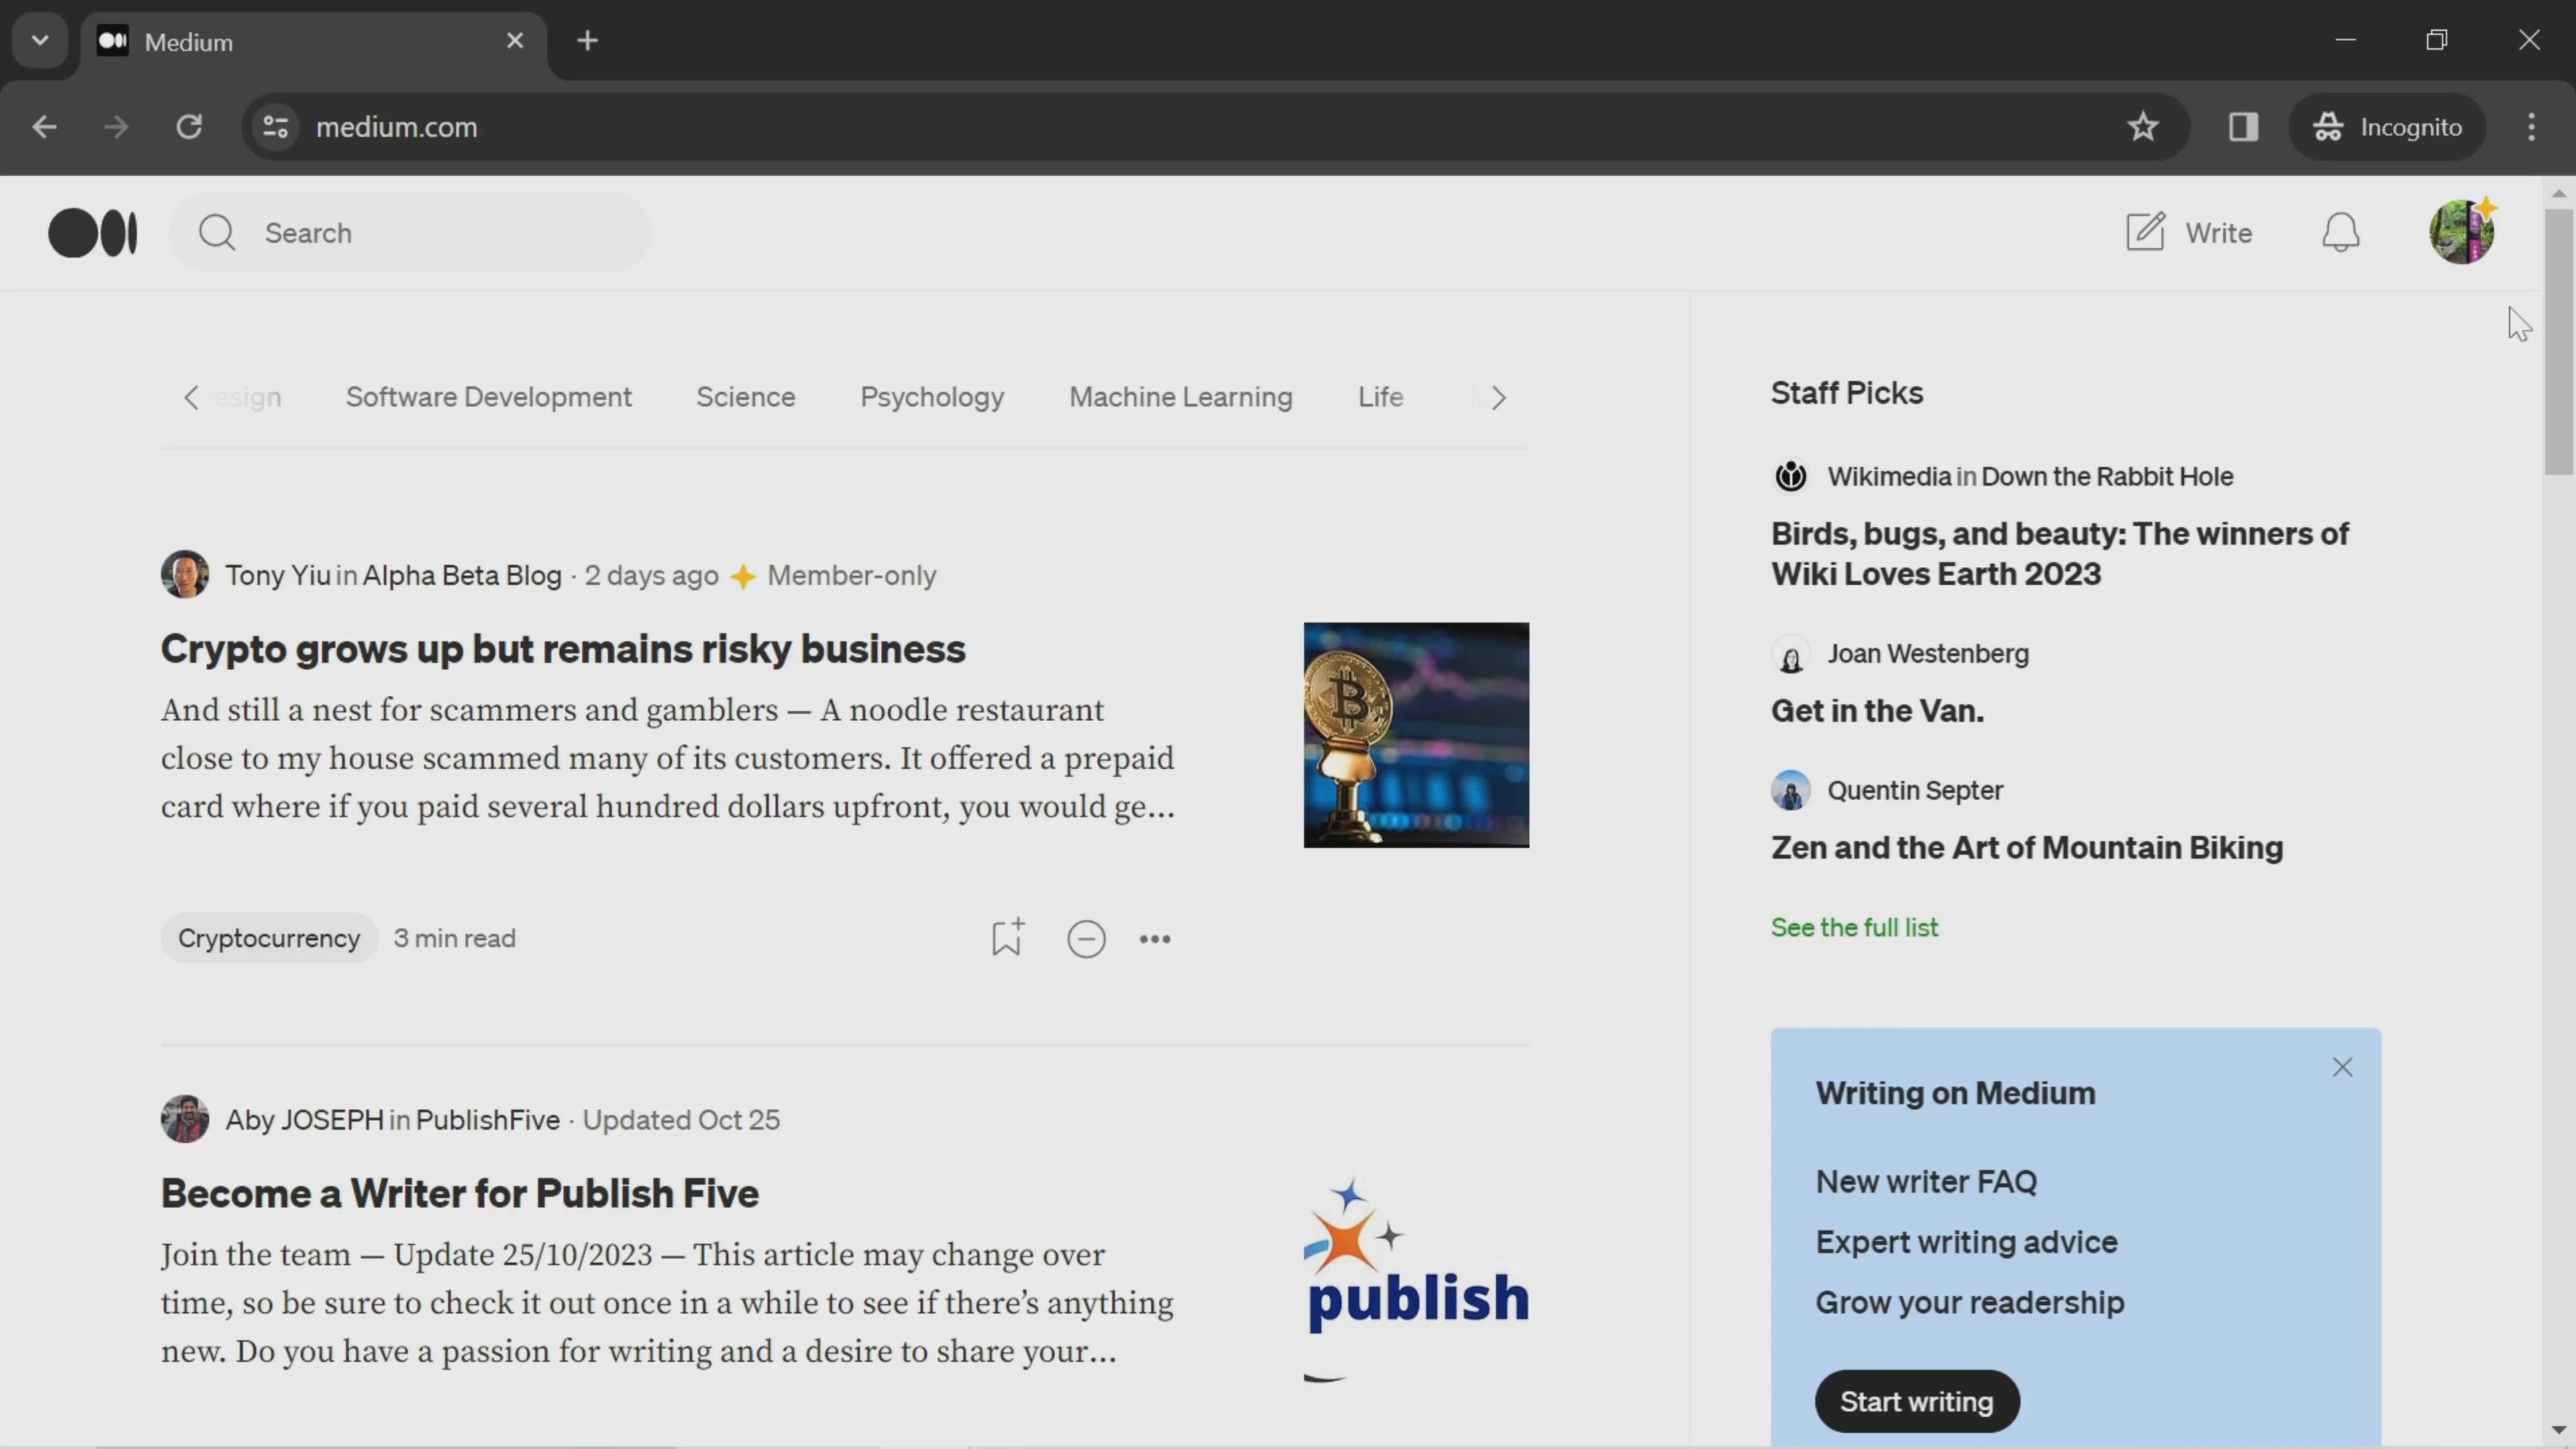
Task: Toggle the Member-only star badge filter
Action: coord(743,574)
